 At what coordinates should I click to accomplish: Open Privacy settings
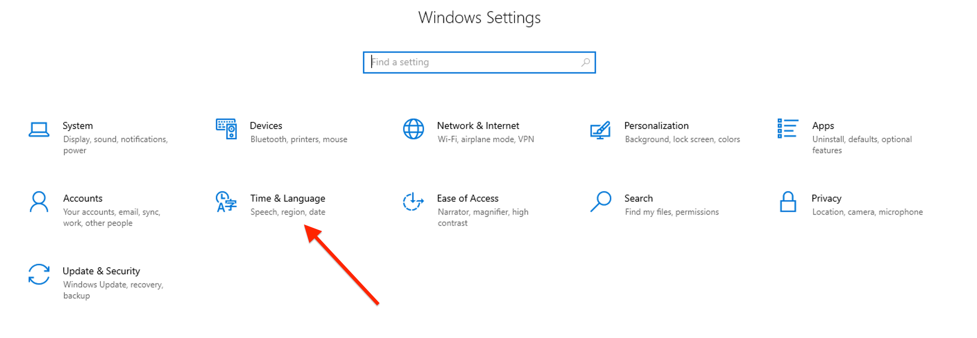point(826,198)
